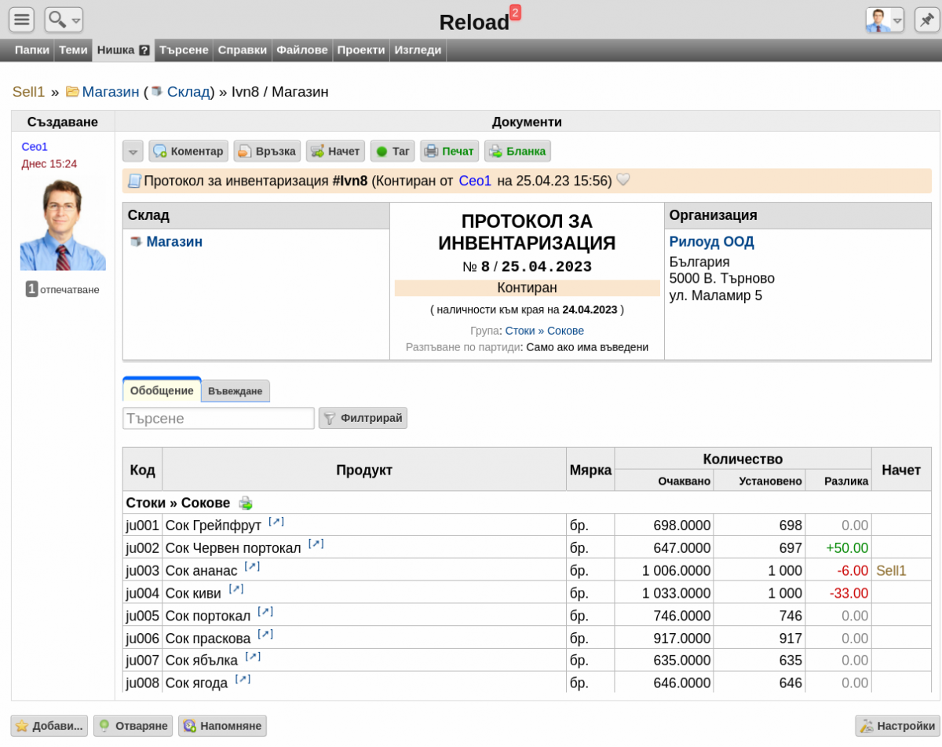Open Сок Грейпфрут external link icon
The height and width of the screenshot is (747, 942).
coord(276,522)
